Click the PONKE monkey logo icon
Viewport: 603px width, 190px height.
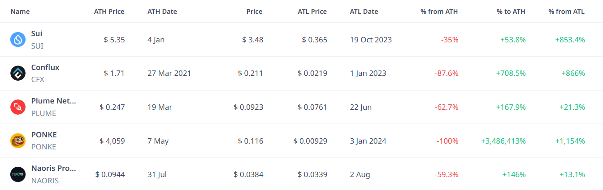(18, 141)
